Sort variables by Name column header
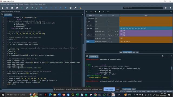173x97 pixels. [91, 15]
